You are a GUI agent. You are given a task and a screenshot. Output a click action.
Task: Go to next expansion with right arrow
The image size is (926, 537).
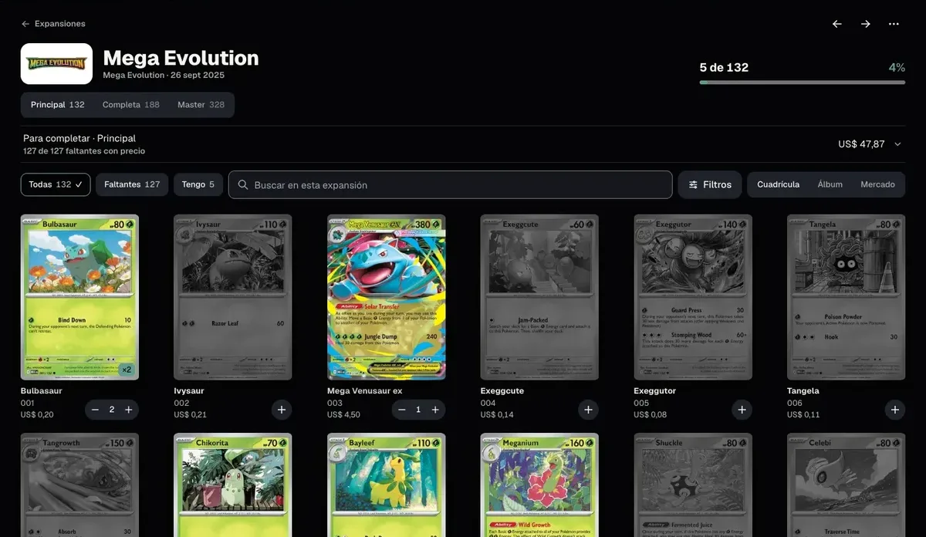866,24
